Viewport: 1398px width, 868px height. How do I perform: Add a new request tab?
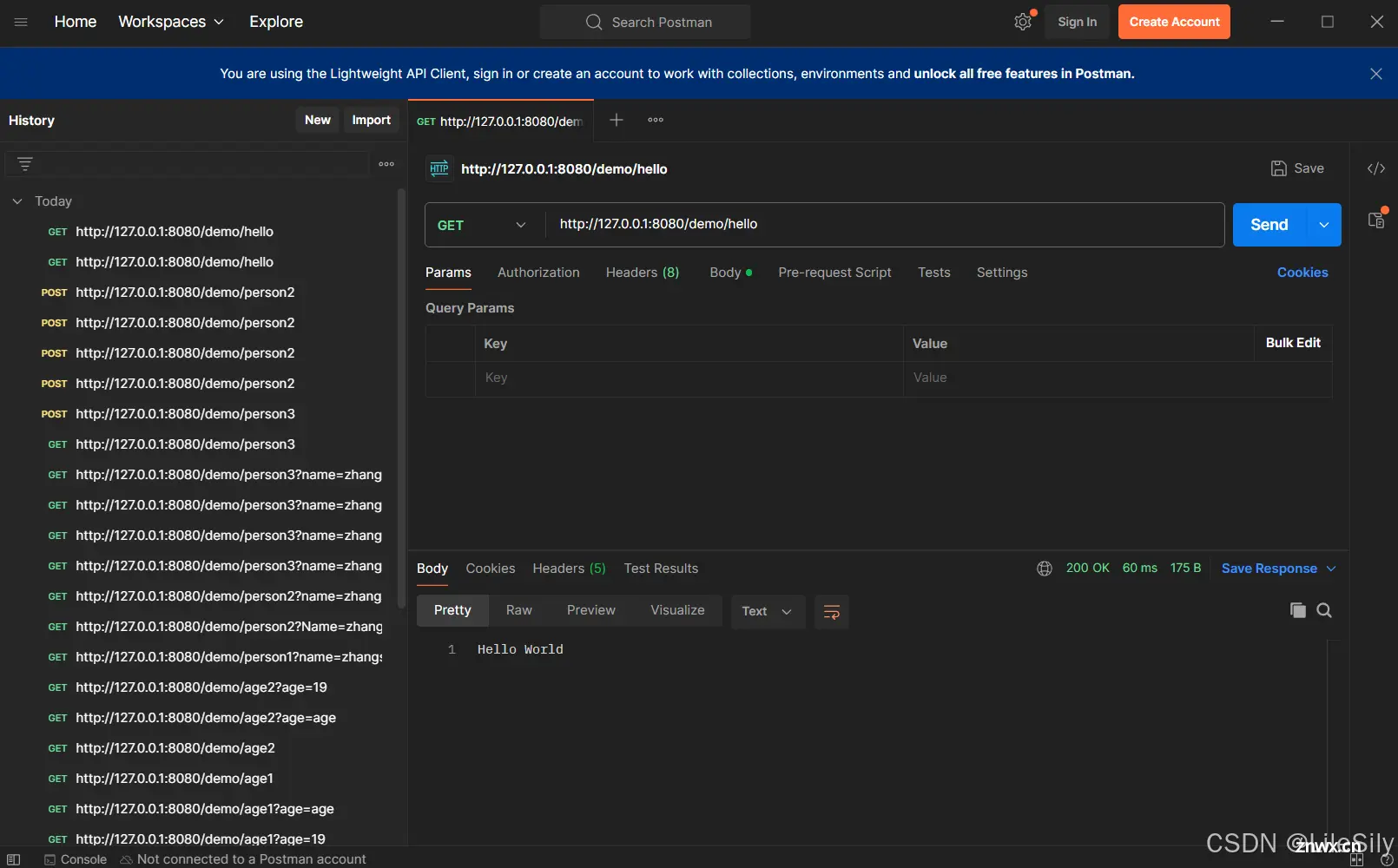tap(616, 120)
